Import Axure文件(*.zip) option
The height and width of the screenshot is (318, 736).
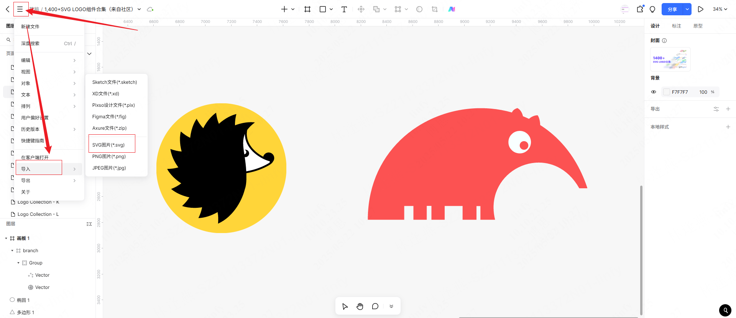pos(116,128)
